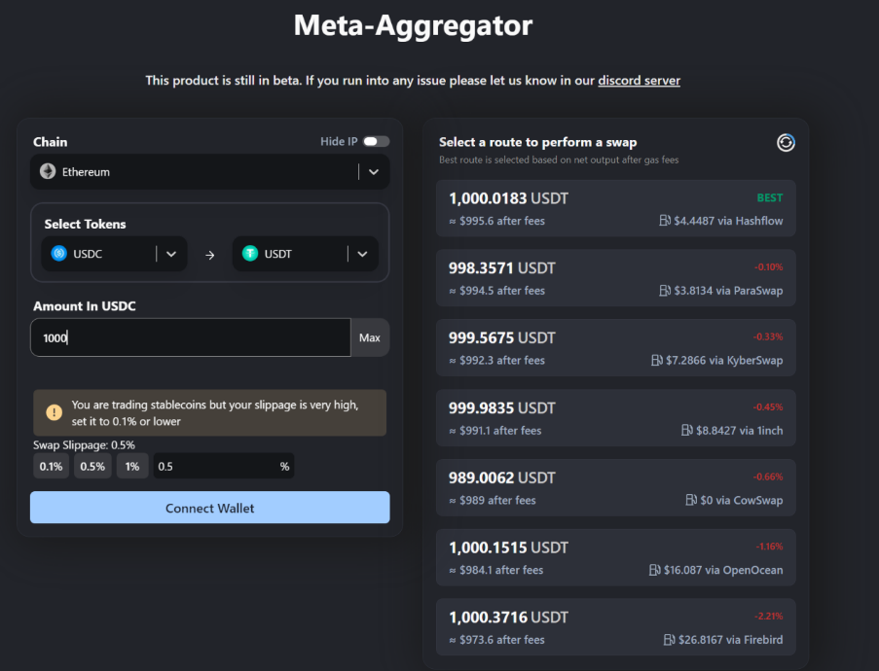Set slippage to 0.5% preset
The height and width of the screenshot is (671, 879).
(x=92, y=466)
